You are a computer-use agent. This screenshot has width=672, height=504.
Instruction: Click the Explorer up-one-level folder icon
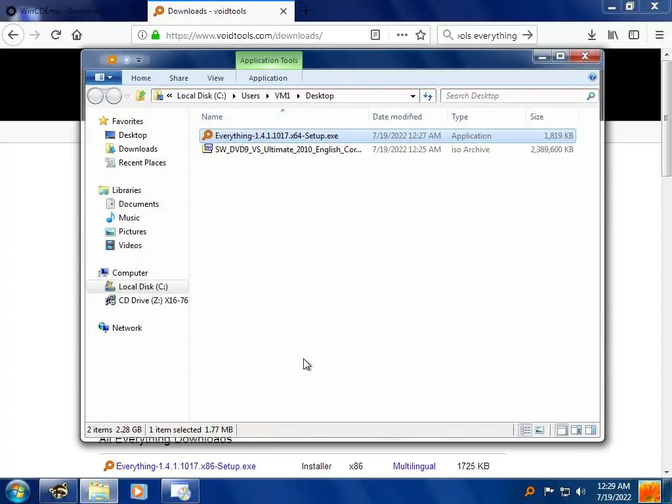click(x=140, y=96)
